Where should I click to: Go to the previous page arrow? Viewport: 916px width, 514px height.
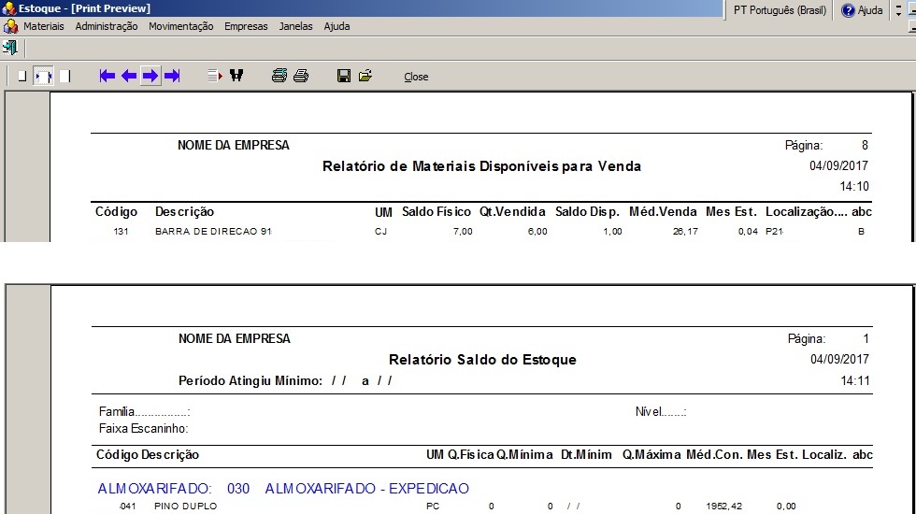pos(129,76)
